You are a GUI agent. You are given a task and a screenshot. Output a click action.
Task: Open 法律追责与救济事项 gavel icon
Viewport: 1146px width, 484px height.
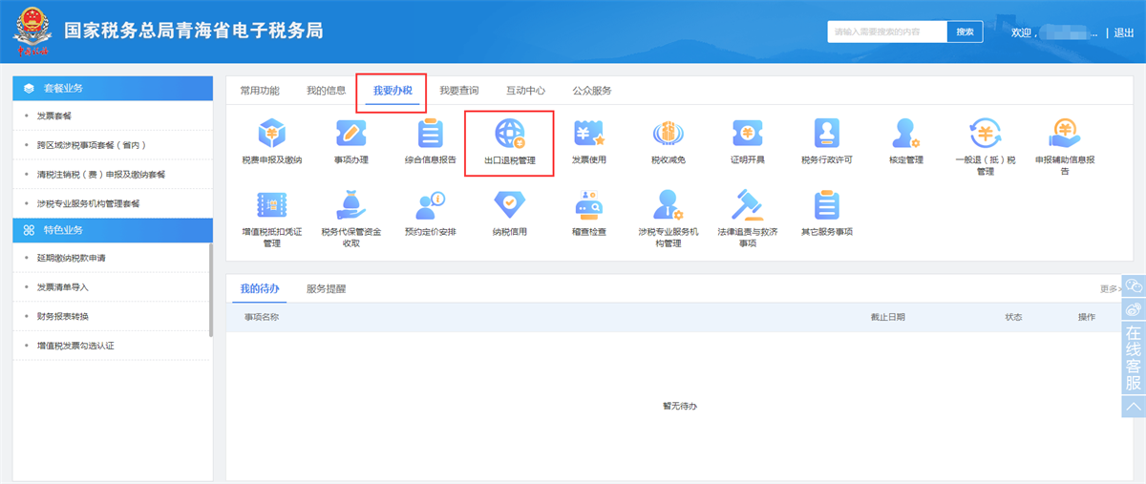(x=748, y=206)
